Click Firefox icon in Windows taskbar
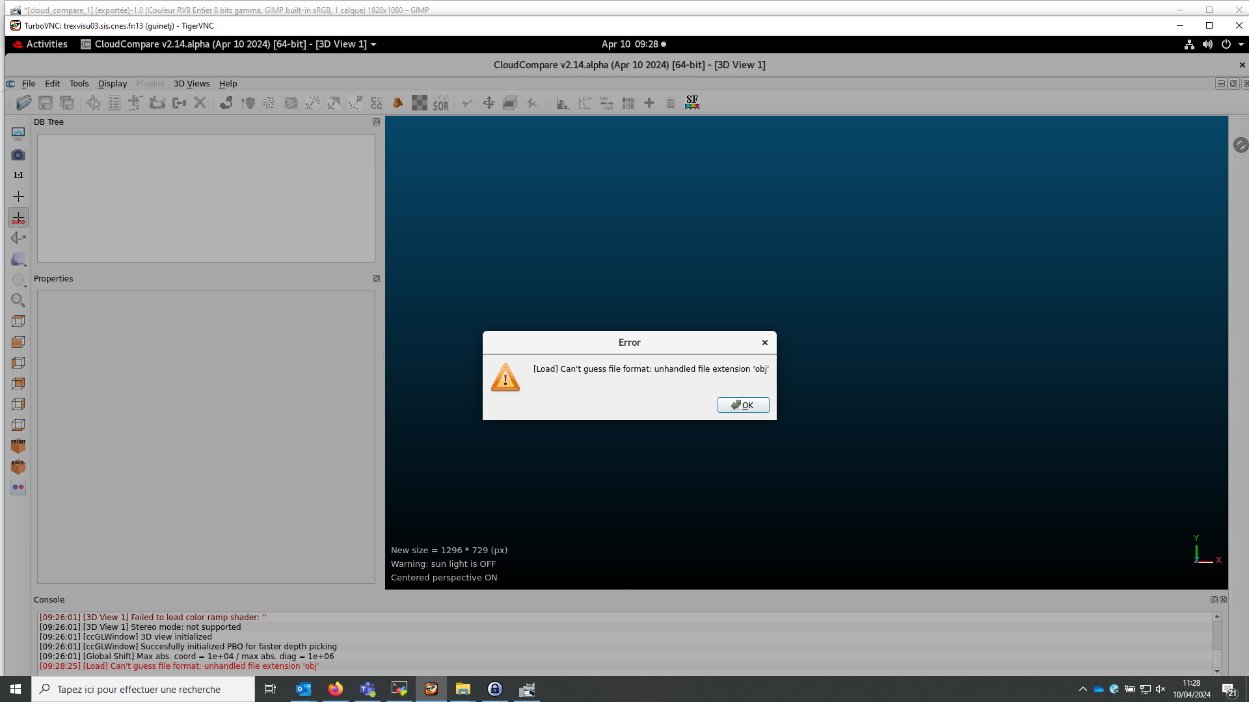The width and height of the screenshot is (1249, 702). point(336,689)
